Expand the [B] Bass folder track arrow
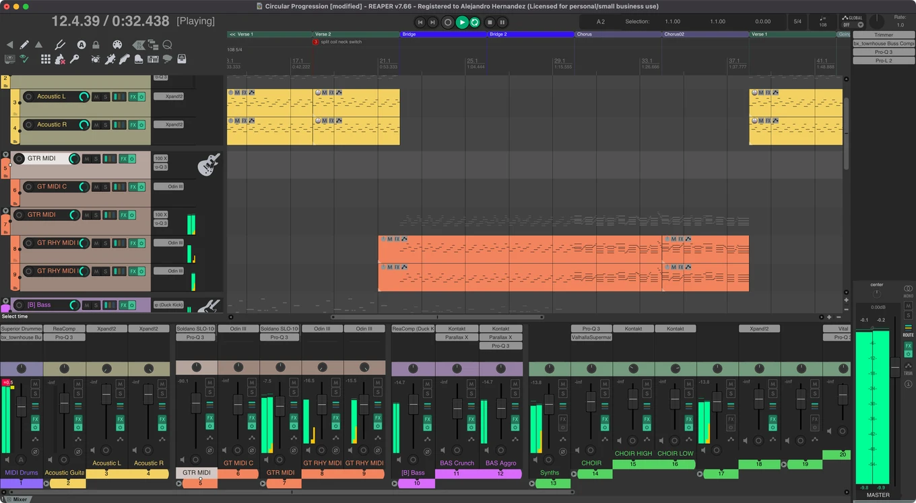 [5, 302]
